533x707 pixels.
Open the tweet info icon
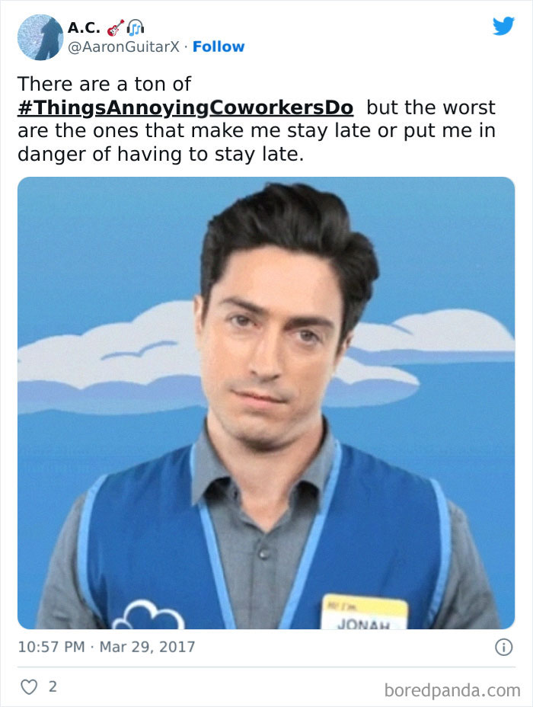click(x=504, y=647)
